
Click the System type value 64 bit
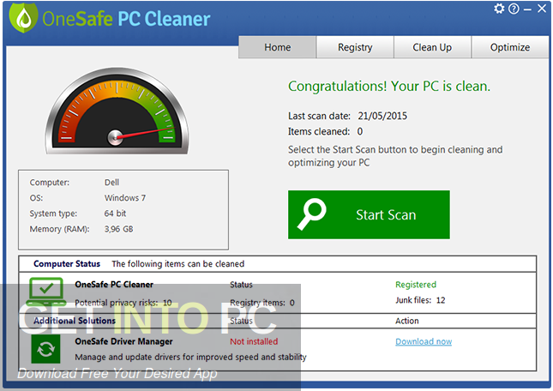pos(115,214)
